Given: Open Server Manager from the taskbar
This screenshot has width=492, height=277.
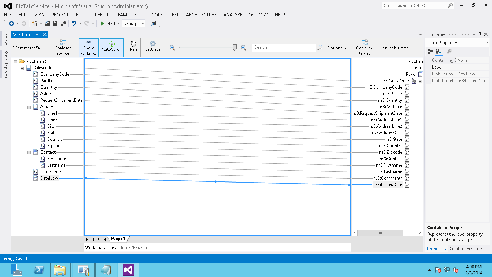Looking at the screenshot, I should tap(17, 270).
